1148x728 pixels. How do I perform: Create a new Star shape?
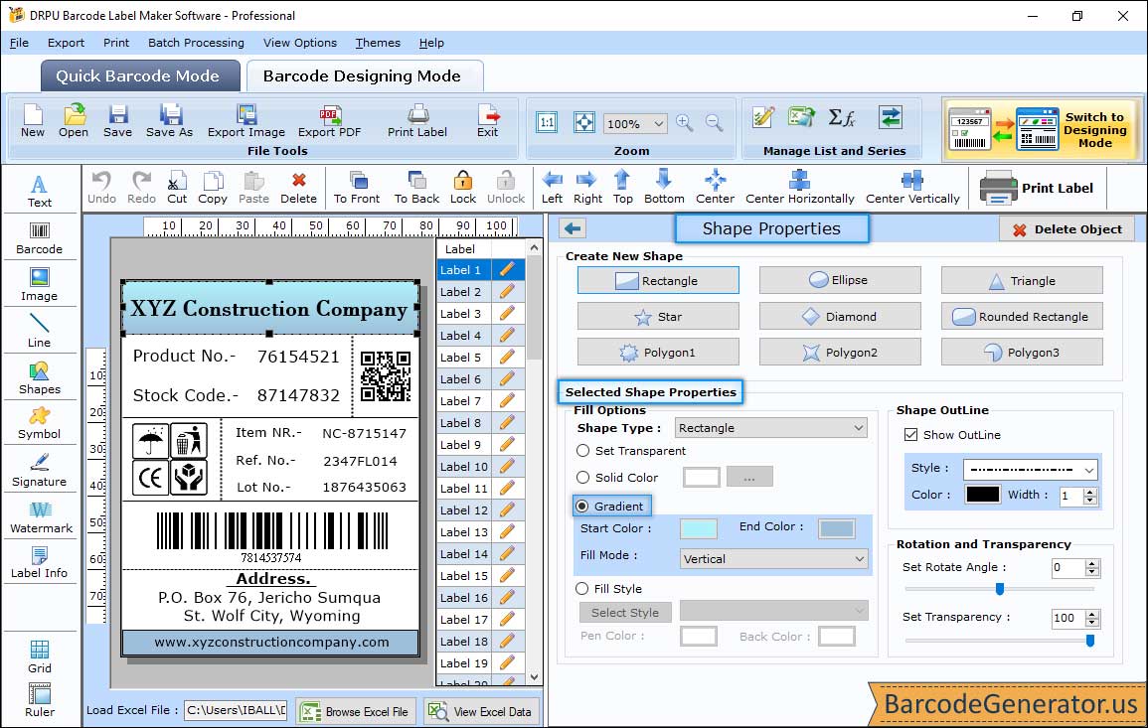click(x=658, y=316)
